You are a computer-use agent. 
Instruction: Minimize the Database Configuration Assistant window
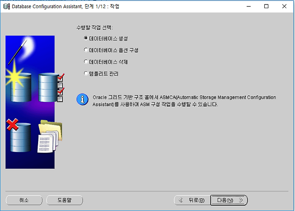tap(249, 7)
